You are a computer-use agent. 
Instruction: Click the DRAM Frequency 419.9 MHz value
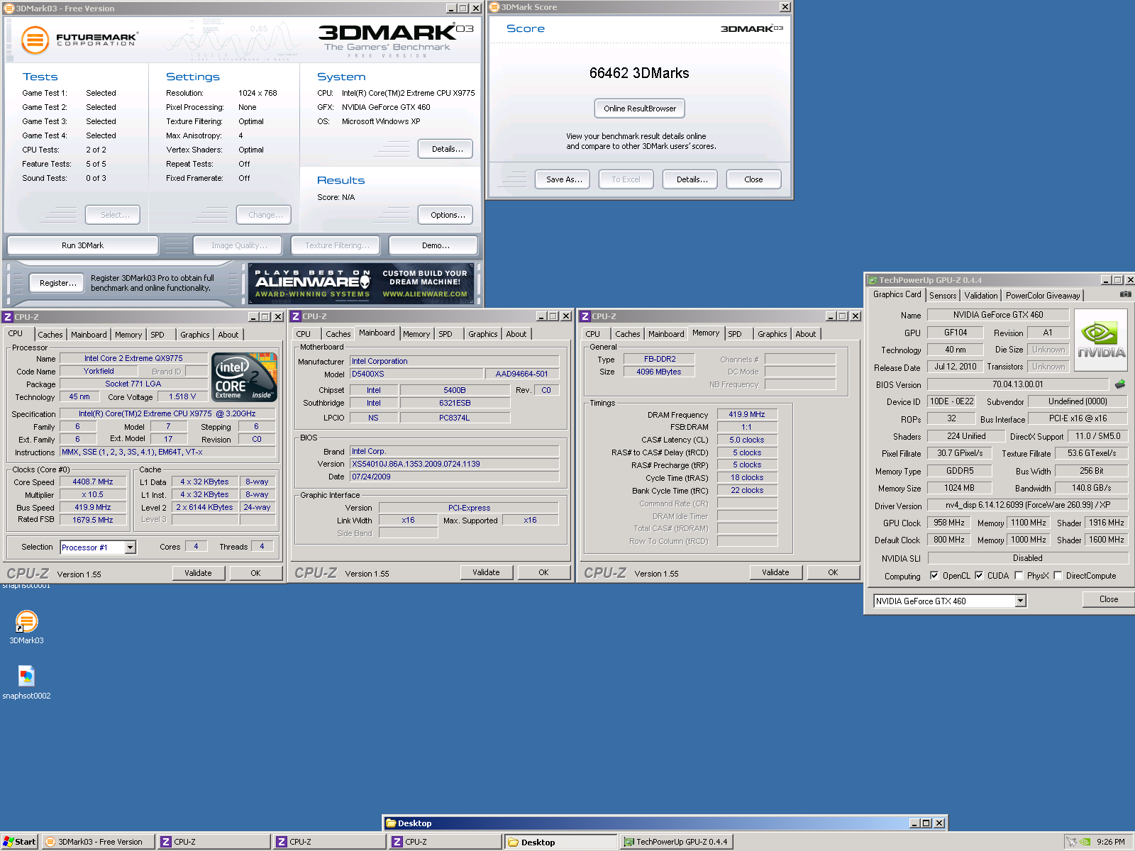(747, 414)
